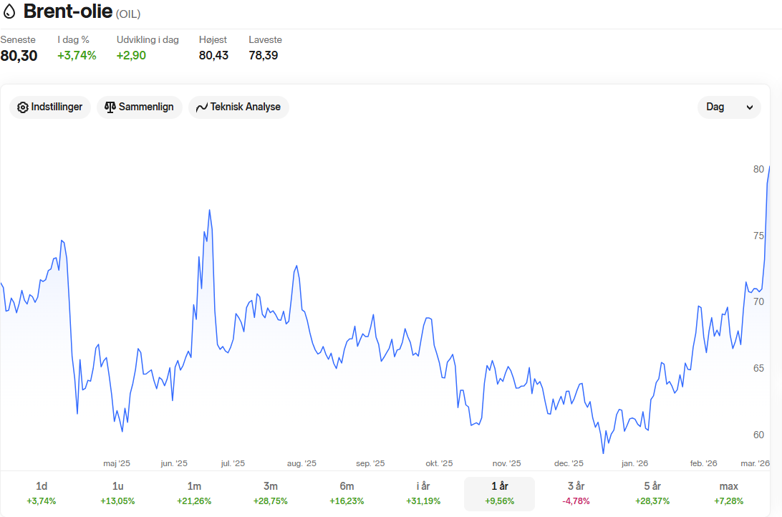The width and height of the screenshot is (782, 517).
Task: Select the i år period tab
Action: tap(423, 493)
